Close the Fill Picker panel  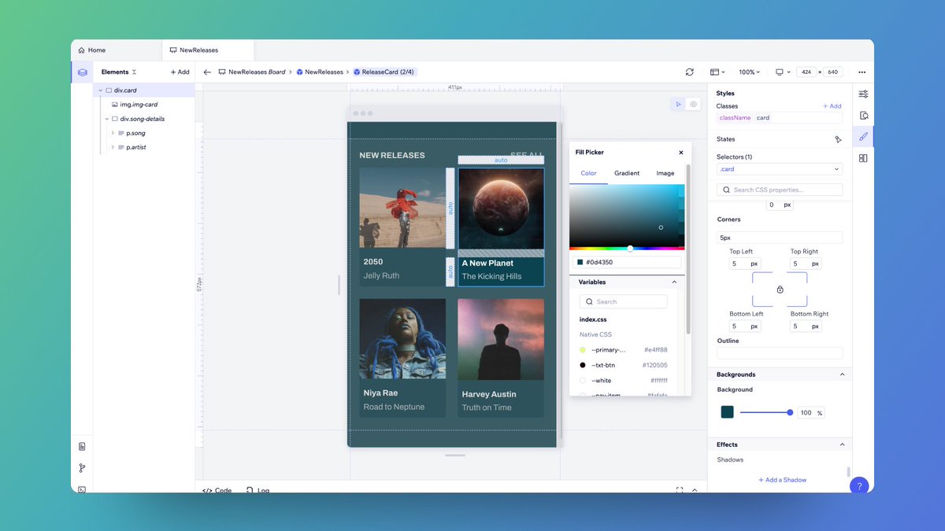681,153
